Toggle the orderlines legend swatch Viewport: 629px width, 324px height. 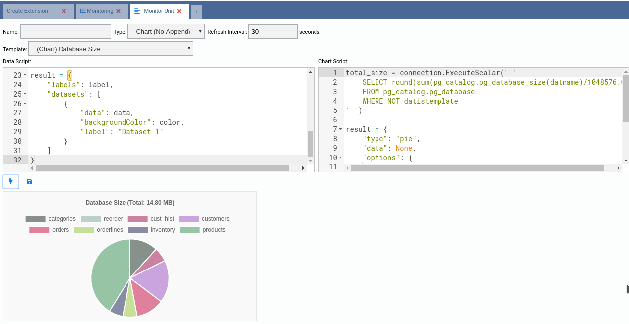84,230
